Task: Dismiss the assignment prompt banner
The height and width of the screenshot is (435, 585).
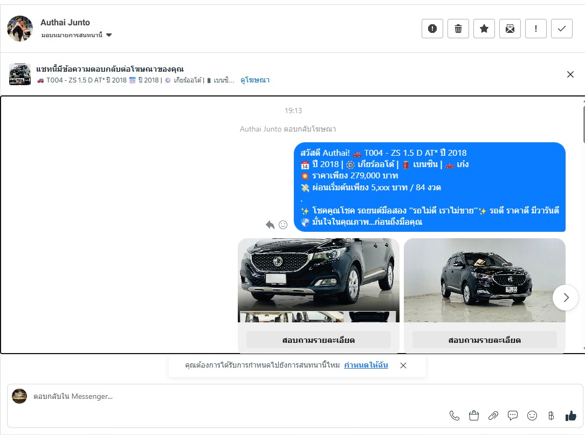Action: [x=403, y=365]
